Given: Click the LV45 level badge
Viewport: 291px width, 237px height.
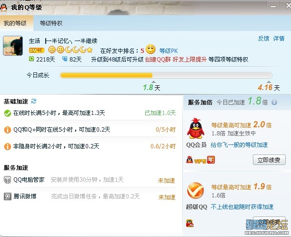Looking at the screenshot, I should (x=37, y=50).
